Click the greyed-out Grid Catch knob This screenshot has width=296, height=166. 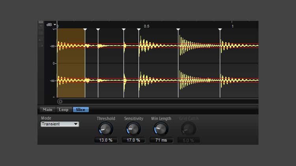pos(189,129)
